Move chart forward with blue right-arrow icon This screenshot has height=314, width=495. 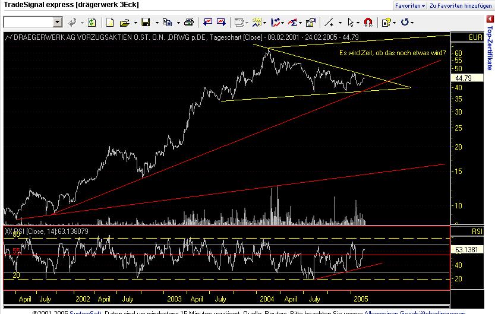pyautogui.click(x=221, y=23)
